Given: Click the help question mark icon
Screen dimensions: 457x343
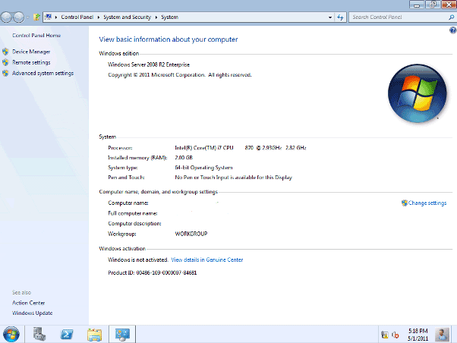Looking at the screenshot, I should (x=452, y=30).
